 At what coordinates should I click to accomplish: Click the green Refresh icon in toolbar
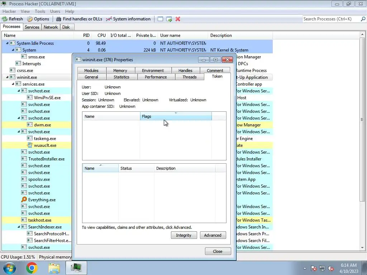tap(5, 19)
